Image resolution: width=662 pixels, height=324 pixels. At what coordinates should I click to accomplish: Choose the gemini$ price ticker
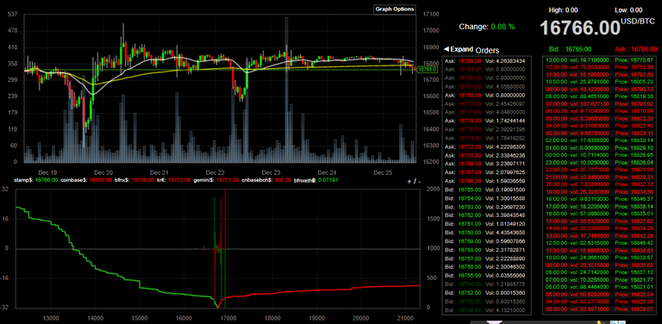215,180
